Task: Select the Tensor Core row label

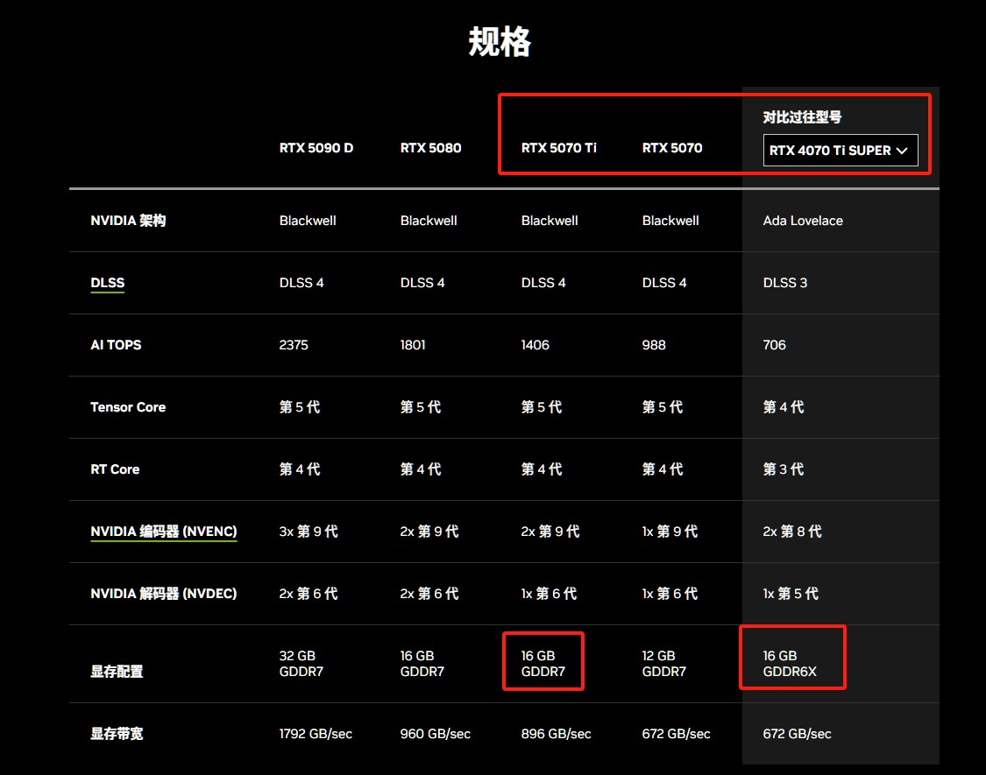Action: pos(128,407)
